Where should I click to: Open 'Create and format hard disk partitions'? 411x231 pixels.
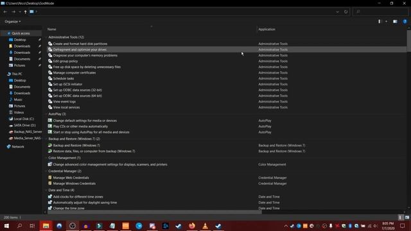click(80, 44)
